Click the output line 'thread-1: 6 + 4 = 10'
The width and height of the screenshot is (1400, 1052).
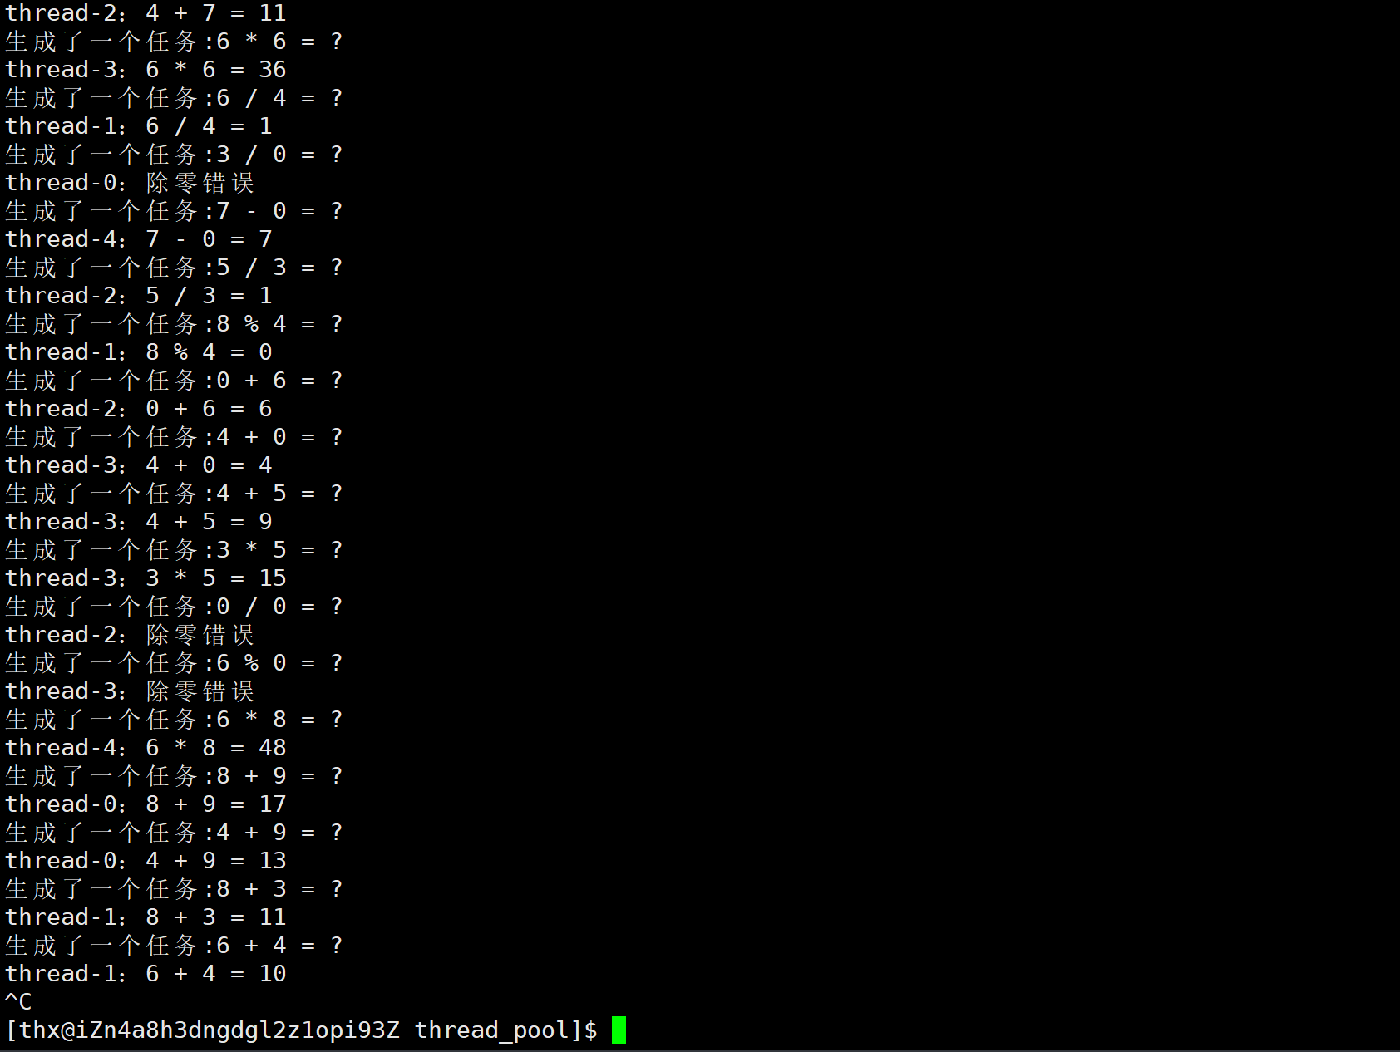tap(145, 973)
